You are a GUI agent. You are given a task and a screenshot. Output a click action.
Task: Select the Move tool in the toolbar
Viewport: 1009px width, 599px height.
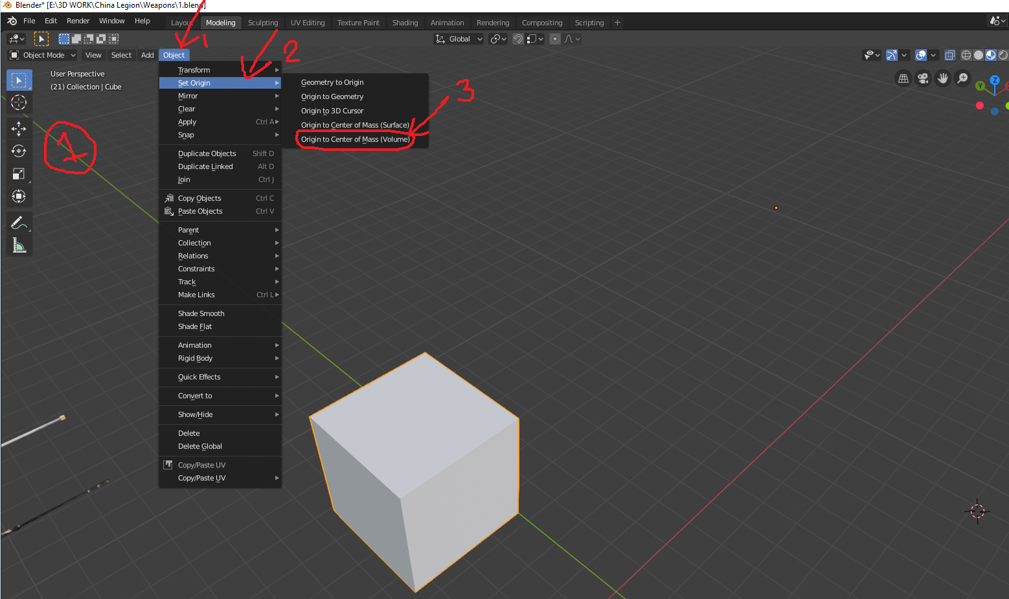19,129
